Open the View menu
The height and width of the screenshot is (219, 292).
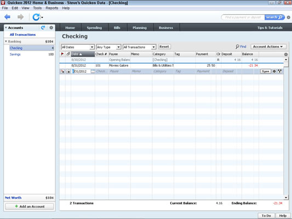[25, 8]
